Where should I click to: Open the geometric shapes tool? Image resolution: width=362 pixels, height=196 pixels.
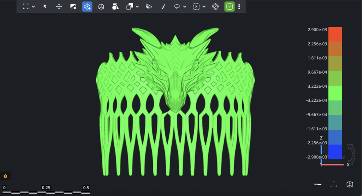[115, 6]
